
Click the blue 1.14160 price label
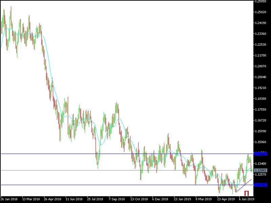coord(260,154)
